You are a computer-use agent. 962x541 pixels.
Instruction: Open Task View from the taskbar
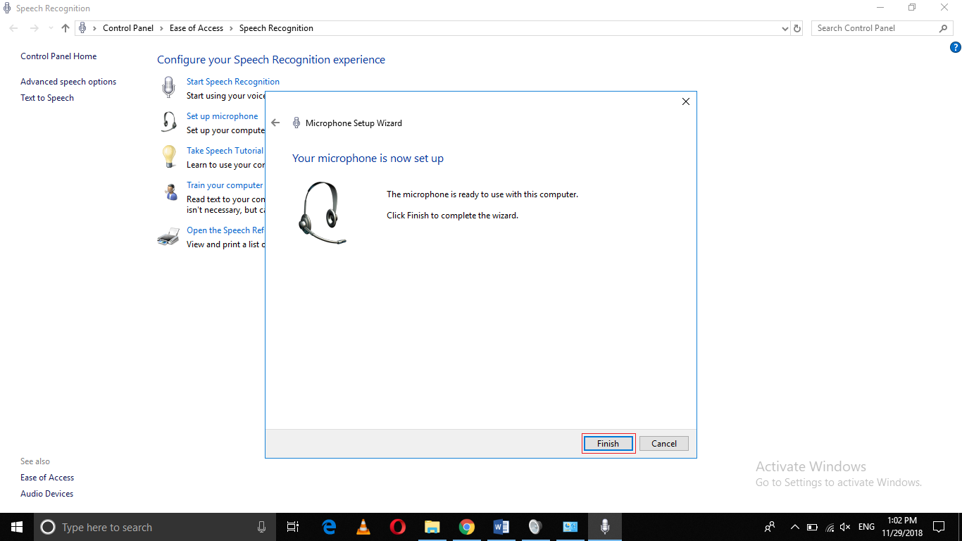click(x=293, y=526)
